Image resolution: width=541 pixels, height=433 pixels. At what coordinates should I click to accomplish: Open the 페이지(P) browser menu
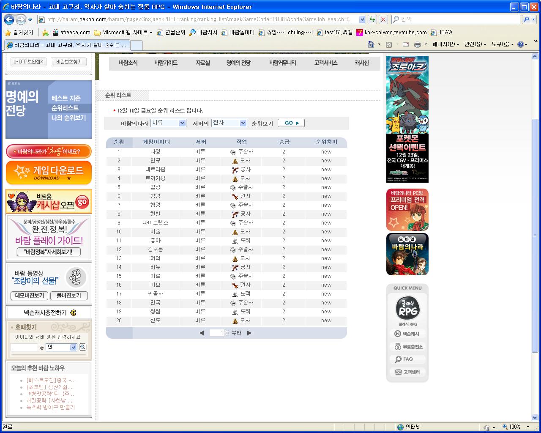pyautogui.click(x=443, y=44)
